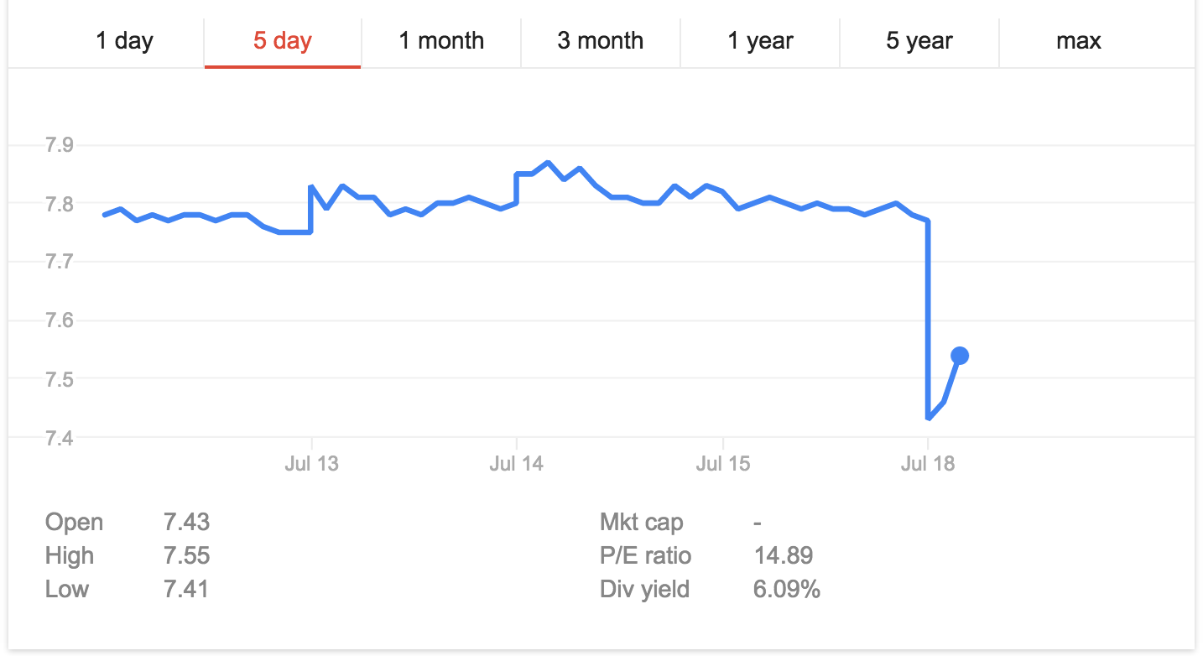Select the 5 day tab
Image resolution: width=1203 pixels, height=656 pixels.
click(283, 40)
